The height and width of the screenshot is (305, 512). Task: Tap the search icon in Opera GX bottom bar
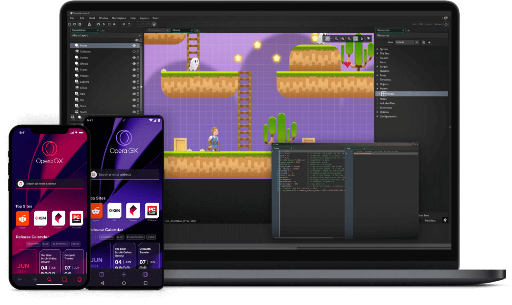49,280
